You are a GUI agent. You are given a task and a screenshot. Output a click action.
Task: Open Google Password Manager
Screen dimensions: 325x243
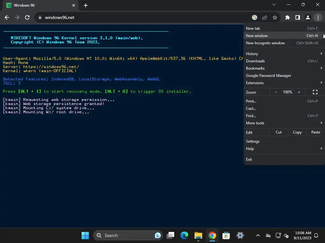pos(284,76)
